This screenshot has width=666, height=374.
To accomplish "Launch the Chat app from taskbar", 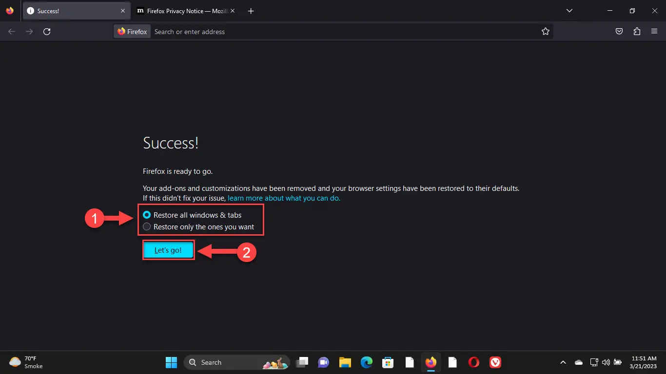I will pos(323,362).
